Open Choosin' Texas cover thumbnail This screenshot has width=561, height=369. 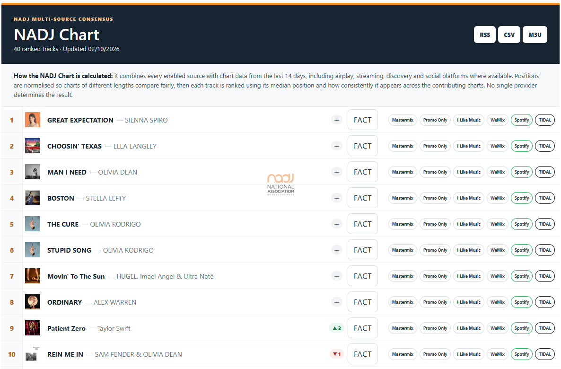[x=33, y=146]
